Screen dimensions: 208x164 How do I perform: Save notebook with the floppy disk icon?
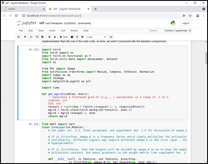click(x=19, y=37)
